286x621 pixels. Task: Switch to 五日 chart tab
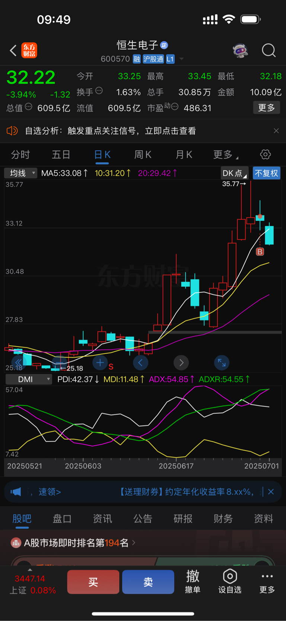61,154
